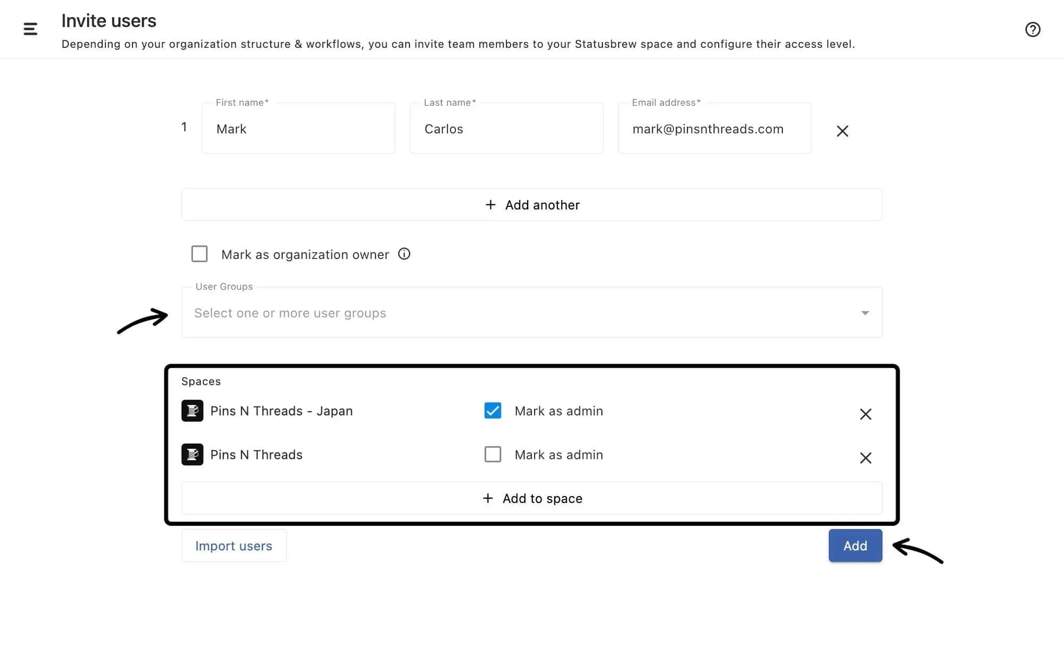Open the User Groups dropdown
This screenshot has height=653, width=1064.
coord(531,312)
